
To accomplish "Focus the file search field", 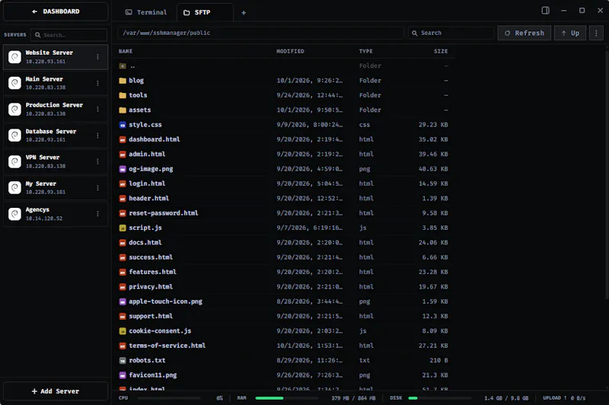I will click(451, 33).
